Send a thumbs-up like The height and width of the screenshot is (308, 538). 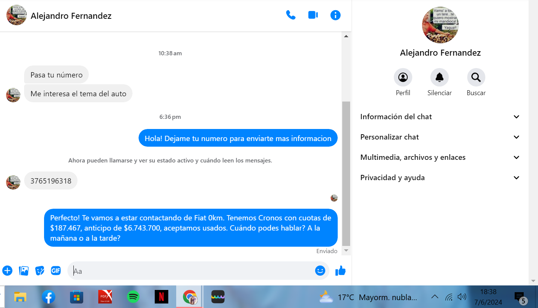(340, 270)
